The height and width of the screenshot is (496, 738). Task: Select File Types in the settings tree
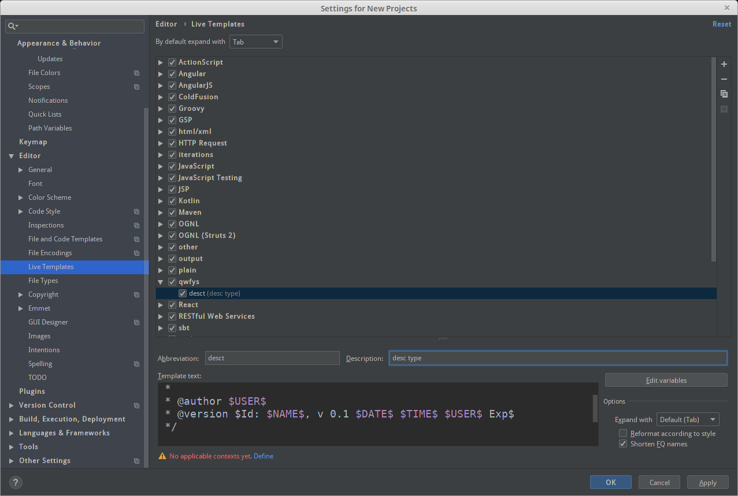tap(43, 281)
